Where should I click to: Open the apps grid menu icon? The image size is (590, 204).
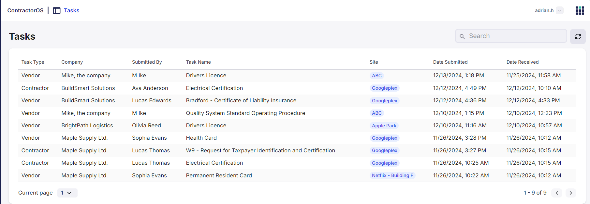point(580,10)
